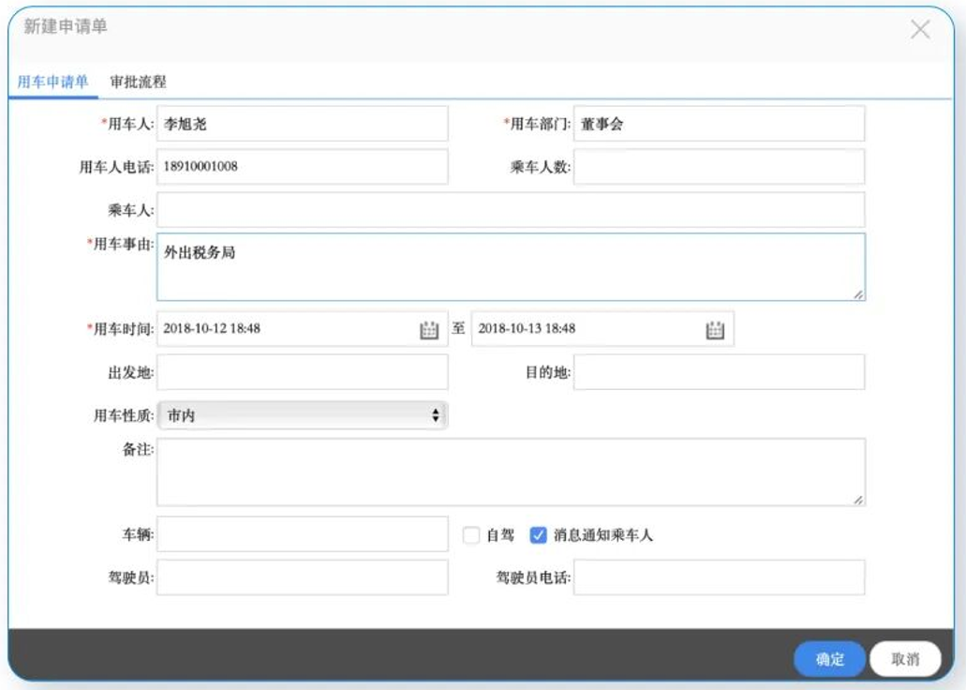This screenshot has width=966, height=690.
Task: Open the 用车性质 dropdown showing 市内
Action: [x=303, y=415]
